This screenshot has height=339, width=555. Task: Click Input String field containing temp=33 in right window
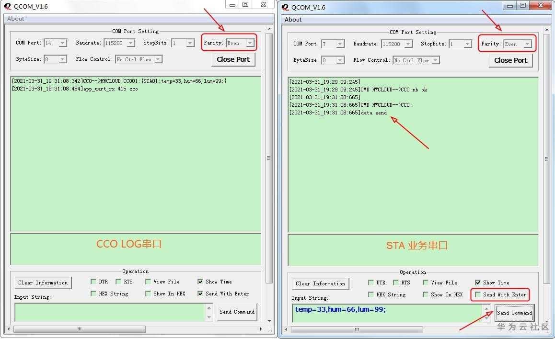pyautogui.click(x=388, y=314)
